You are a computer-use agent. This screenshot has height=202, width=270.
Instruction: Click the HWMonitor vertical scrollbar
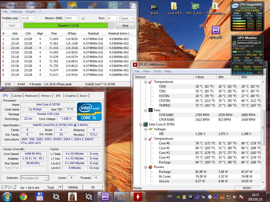click(263, 128)
